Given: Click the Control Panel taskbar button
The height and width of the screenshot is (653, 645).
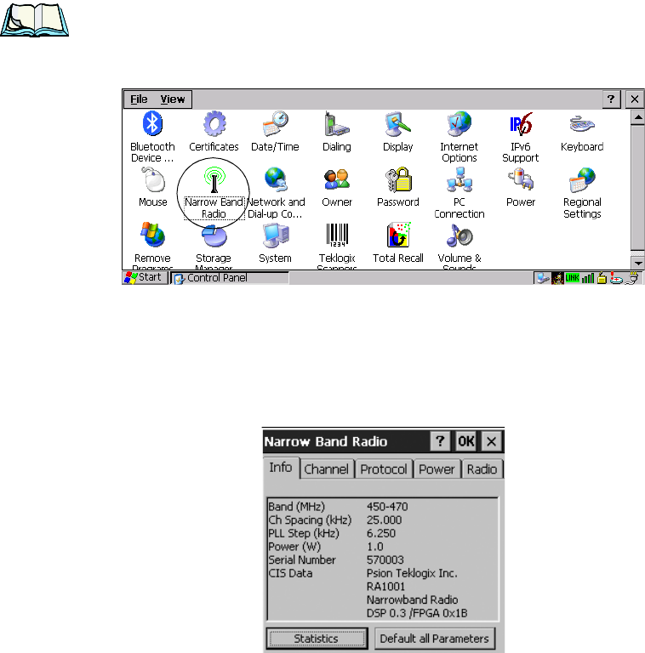Looking at the screenshot, I should click(x=230, y=278).
